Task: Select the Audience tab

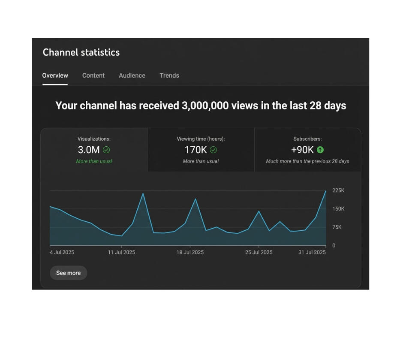Action: coord(132,75)
